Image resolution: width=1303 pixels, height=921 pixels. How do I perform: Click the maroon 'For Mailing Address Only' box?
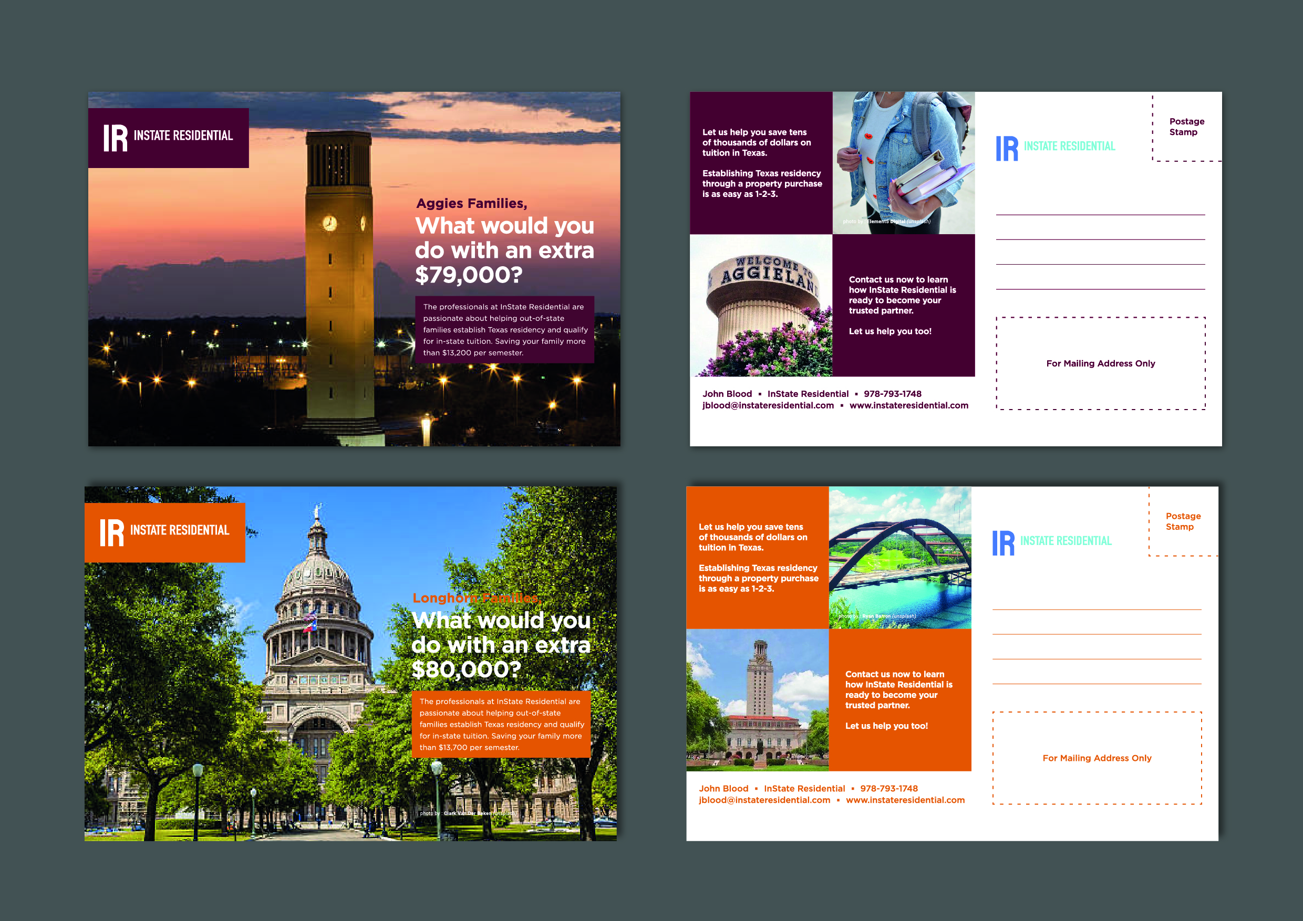pos(1100,363)
